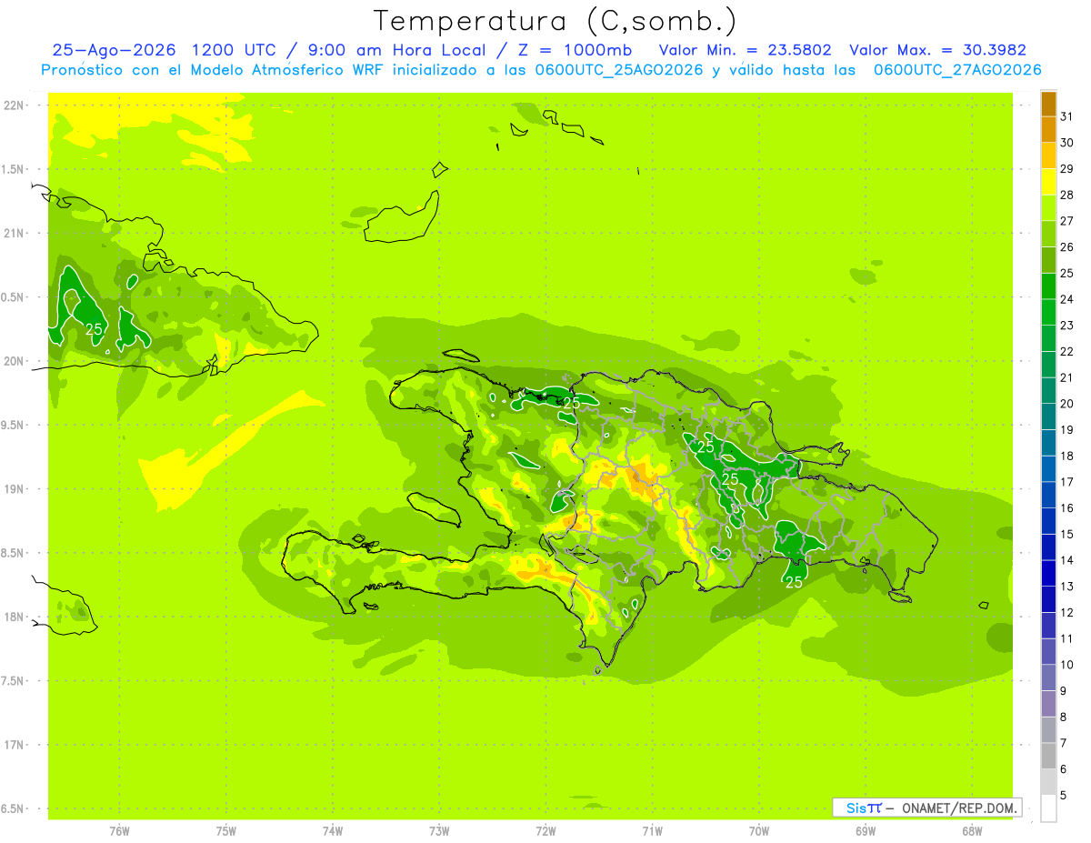Click the 'Valor Max. = 30.3982' readout
This screenshot has width=1091, height=843.
(937, 50)
